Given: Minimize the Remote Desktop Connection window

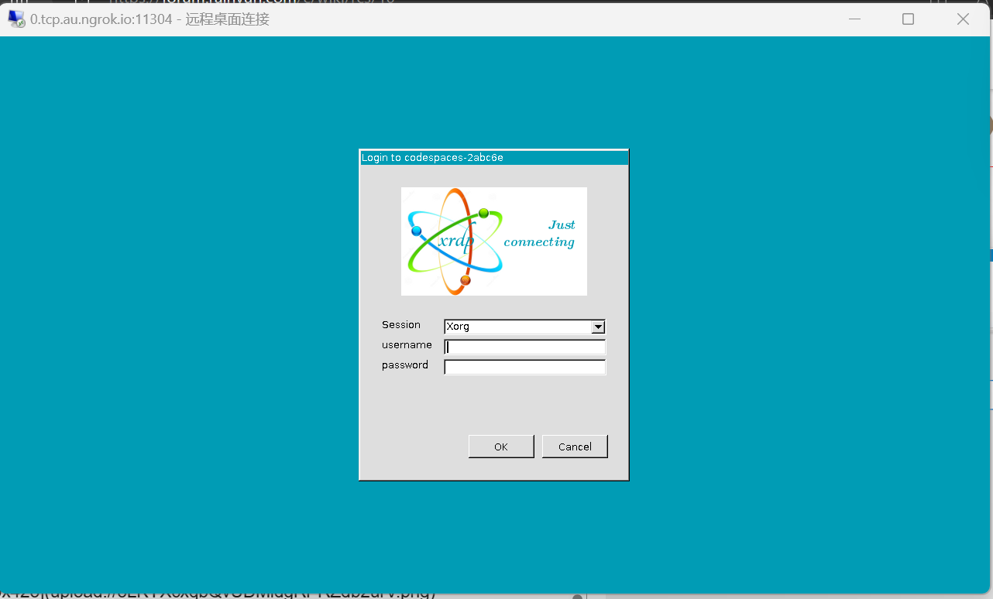Looking at the screenshot, I should tap(854, 19).
